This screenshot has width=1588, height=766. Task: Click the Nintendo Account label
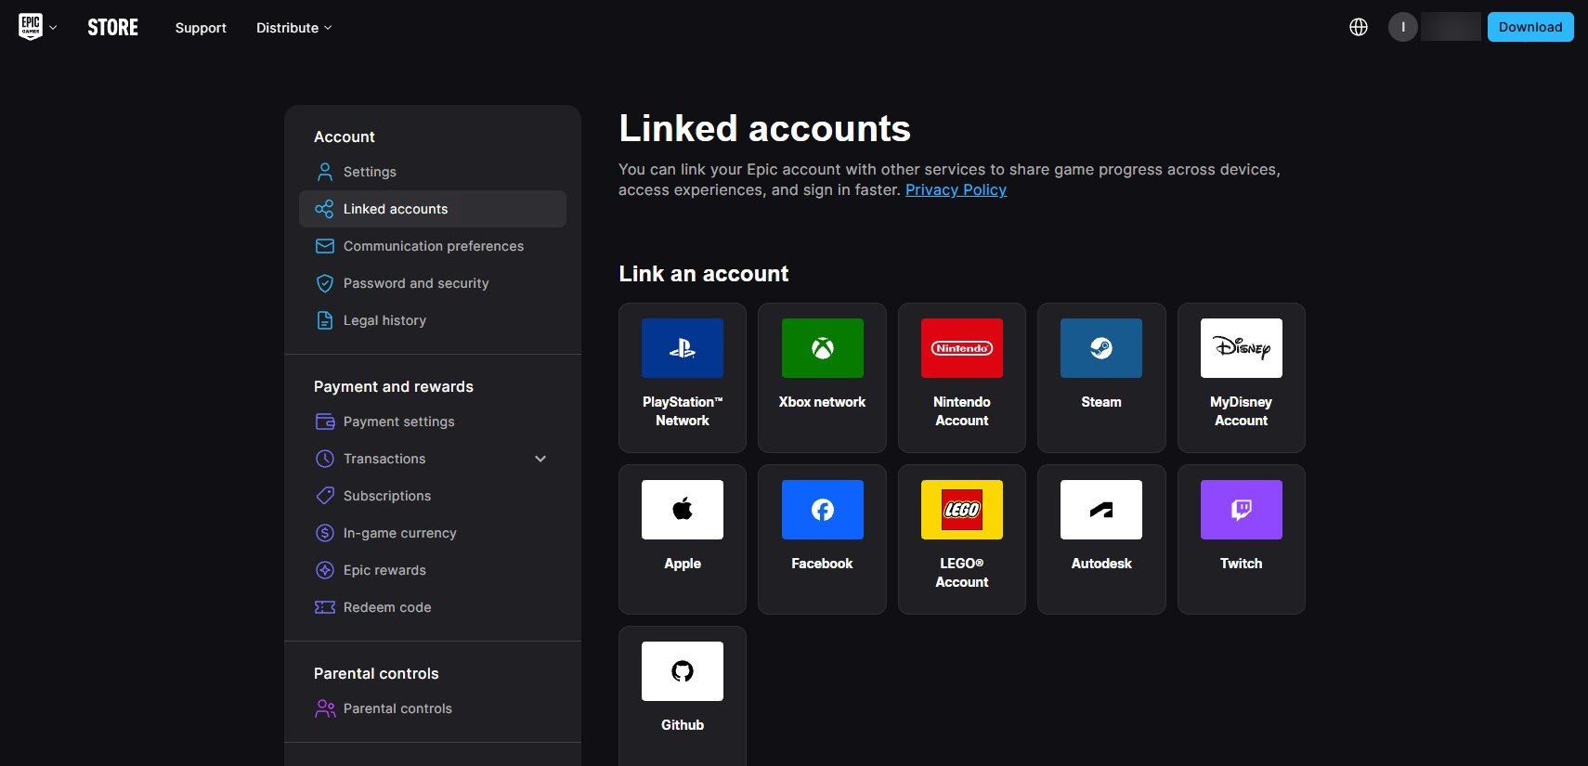[962, 411]
